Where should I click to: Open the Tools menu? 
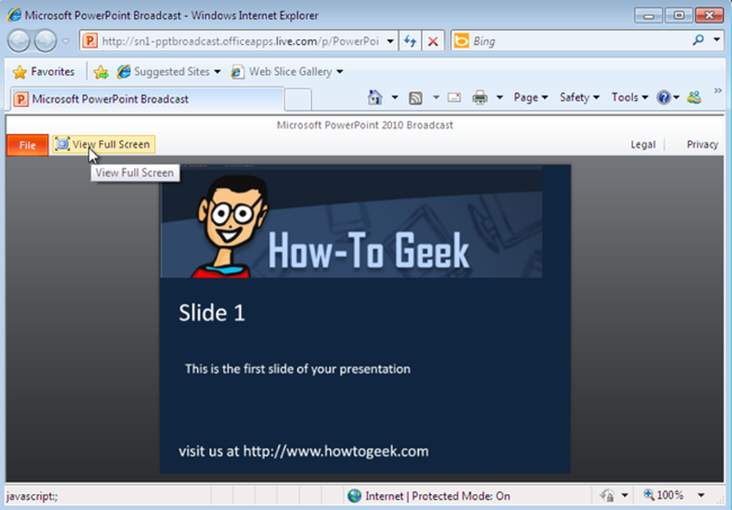(630, 97)
